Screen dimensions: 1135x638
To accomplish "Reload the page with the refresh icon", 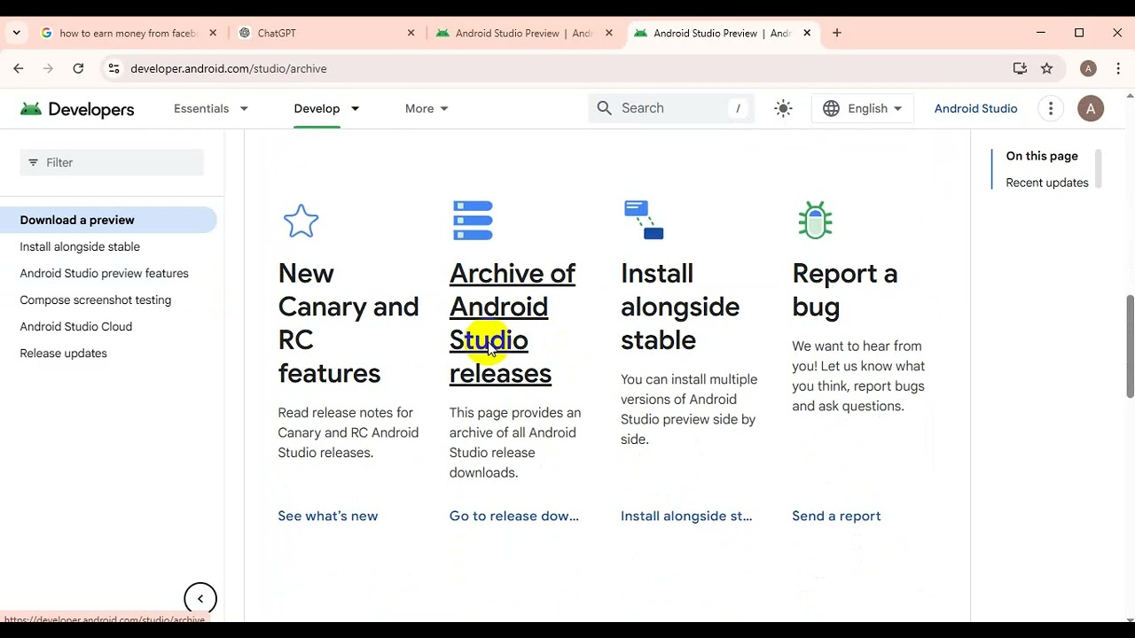I will (x=78, y=68).
